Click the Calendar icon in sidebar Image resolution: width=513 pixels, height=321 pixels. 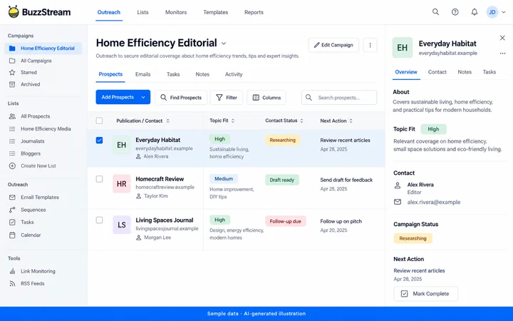[12, 235]
